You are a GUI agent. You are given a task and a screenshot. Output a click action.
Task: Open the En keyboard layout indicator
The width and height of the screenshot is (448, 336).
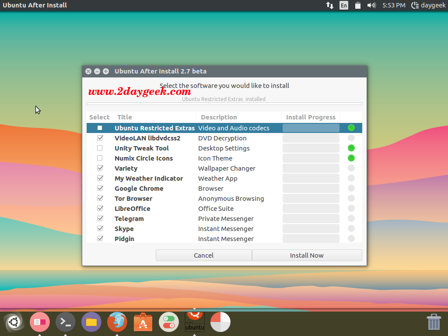coord(344,5)
